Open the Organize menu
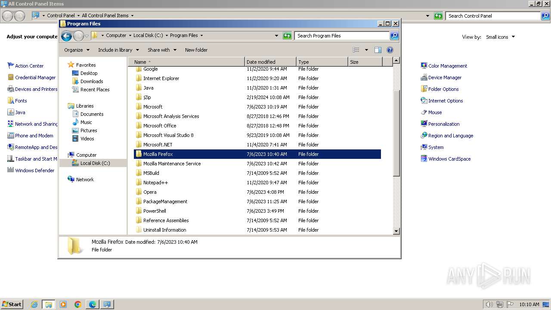The width and height of the screenshot is (551, 310). (x=77, y=50)
